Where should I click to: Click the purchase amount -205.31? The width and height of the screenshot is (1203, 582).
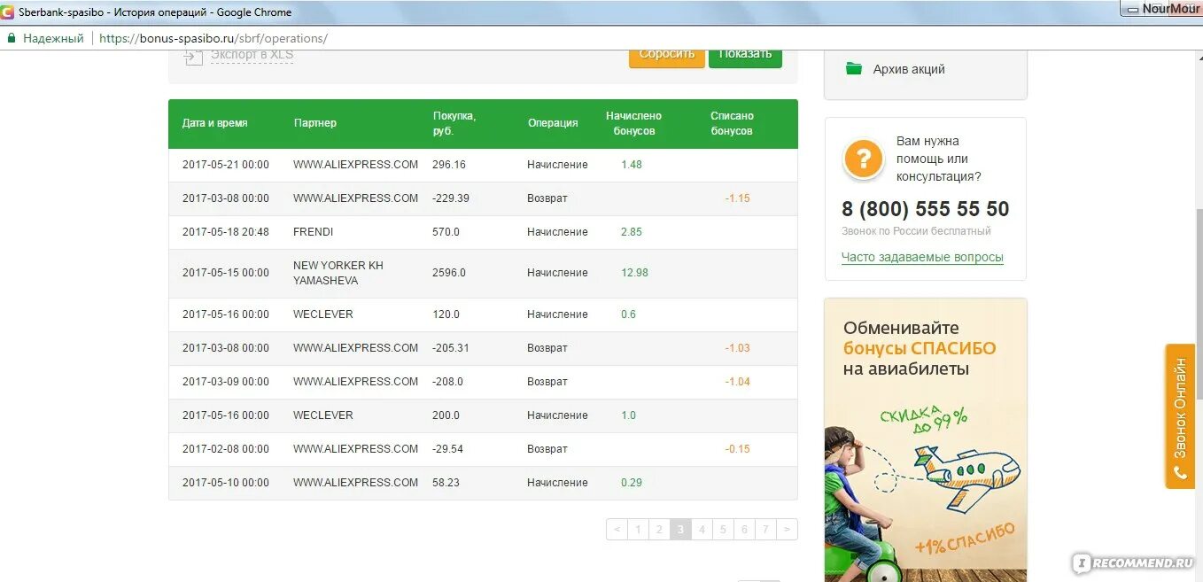[451, 348]
